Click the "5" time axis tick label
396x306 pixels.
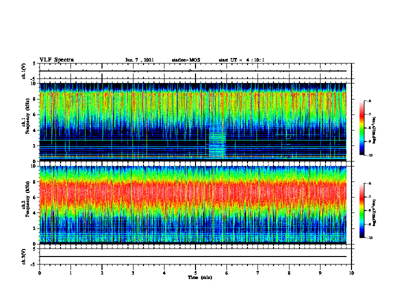195,273
